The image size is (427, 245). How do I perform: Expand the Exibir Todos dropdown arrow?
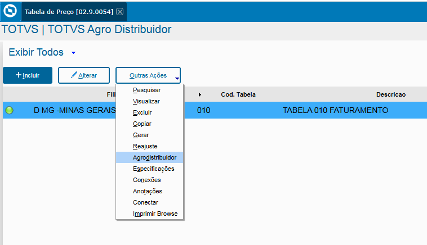[x=73, y=53]
